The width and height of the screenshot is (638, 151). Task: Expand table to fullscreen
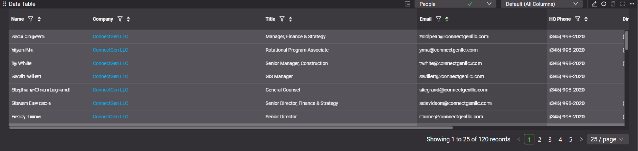(x=622, y=4)
